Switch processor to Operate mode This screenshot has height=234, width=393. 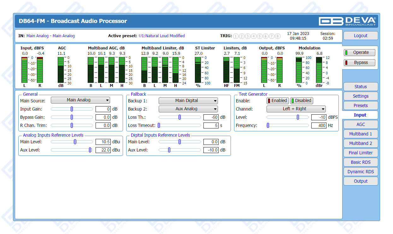tap(359, 53)
